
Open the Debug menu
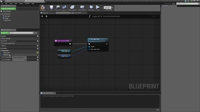(21, 3)
